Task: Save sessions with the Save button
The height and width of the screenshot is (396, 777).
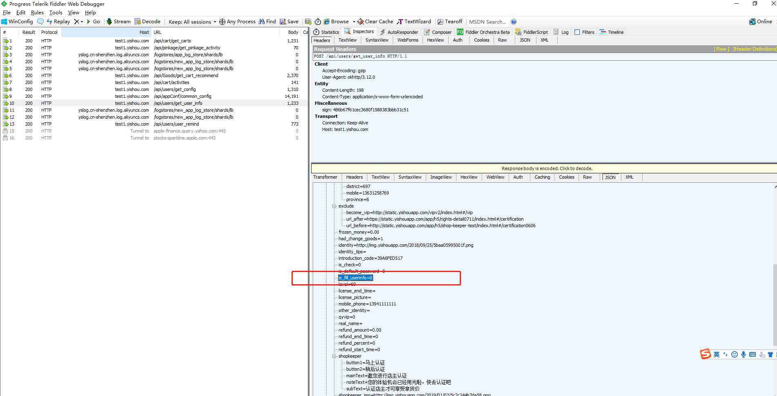Action: (x=289, y=22)
